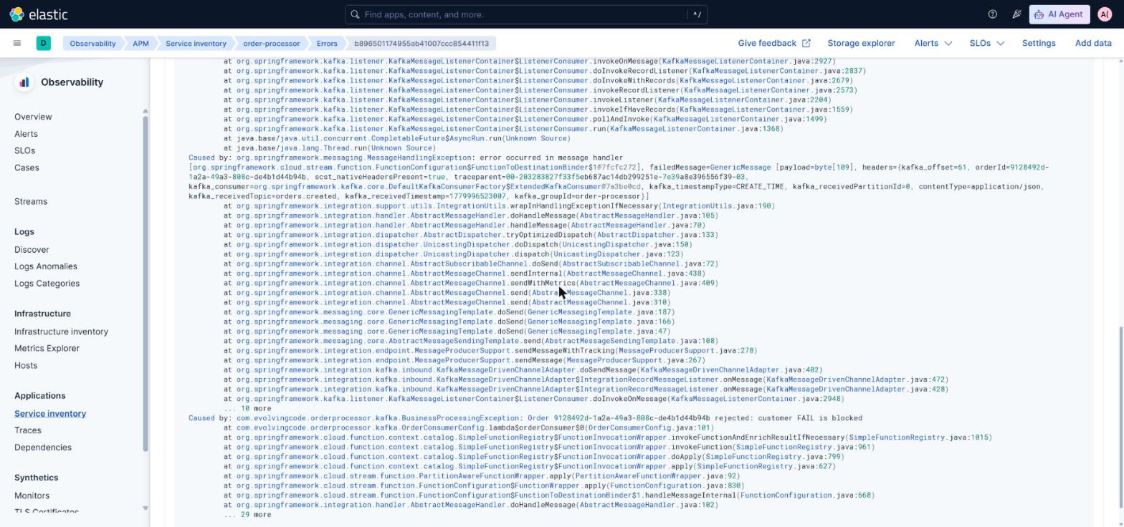Open Logs Anomalies
The image size is (1124, 527).
[46, 266]
